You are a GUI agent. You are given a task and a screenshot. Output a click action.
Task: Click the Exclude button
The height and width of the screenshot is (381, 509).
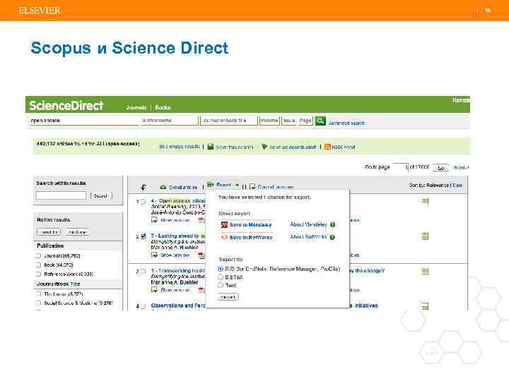click(77, 232)
